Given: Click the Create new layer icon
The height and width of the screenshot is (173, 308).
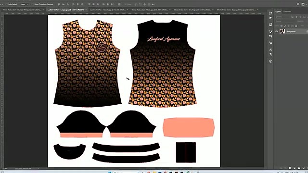Looking at the screenshot, I should tap(304, 168).
